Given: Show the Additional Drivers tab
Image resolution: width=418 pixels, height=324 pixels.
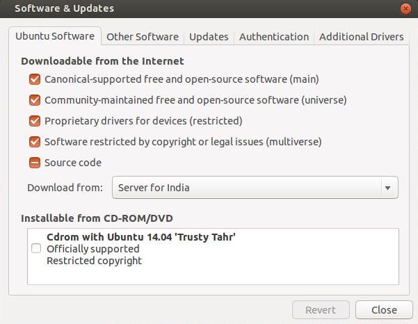Looking at the screenshot, I should (362, 37).
